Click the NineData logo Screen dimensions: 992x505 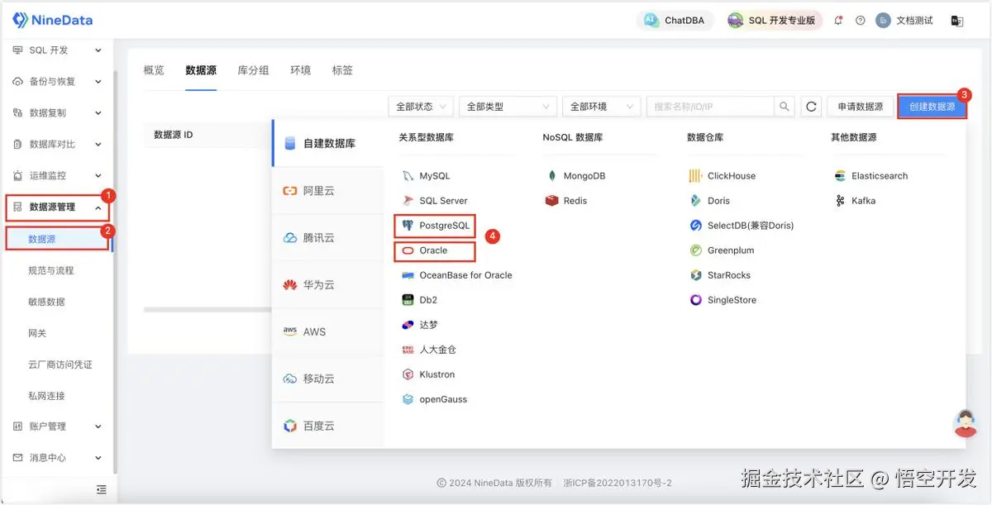coord(52,20)
